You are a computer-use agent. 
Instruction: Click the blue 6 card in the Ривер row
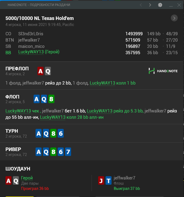[61, 152]
